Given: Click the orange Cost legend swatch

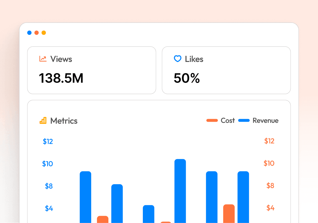Looking at the screenshot, I should tap(212, 120).
